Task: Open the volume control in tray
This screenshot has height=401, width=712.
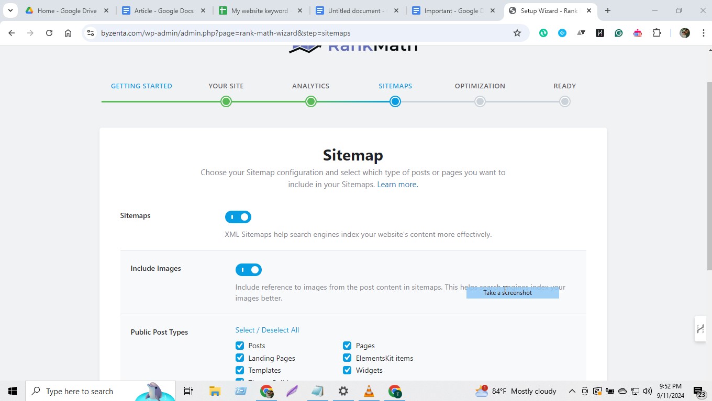Action: (648, 391)
